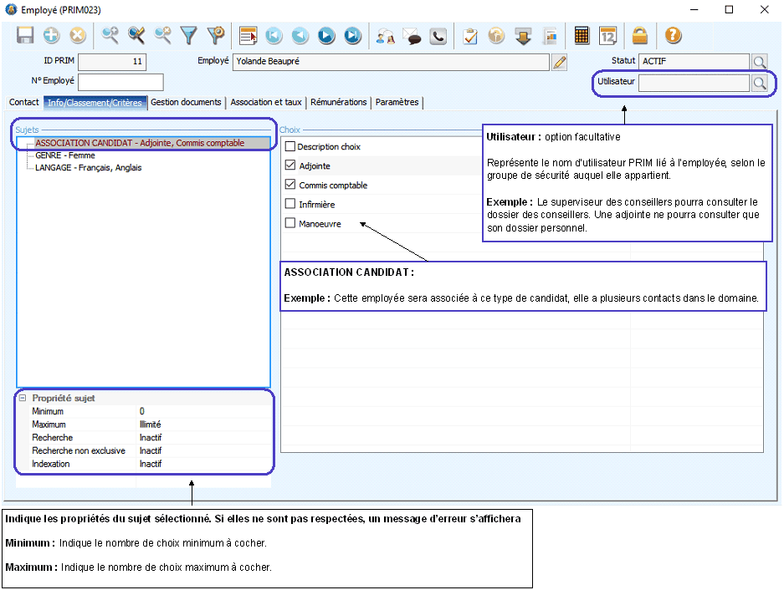
Task: Click the telephone icon in toolbar
Action: pyautogui.click(x=438, y=36)
